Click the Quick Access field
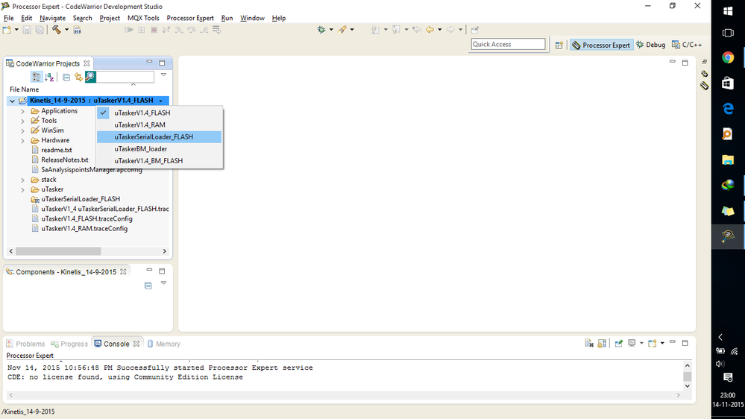Image resolution: width=745 pixels, height=419 pixels. click(x=508, y=44)
